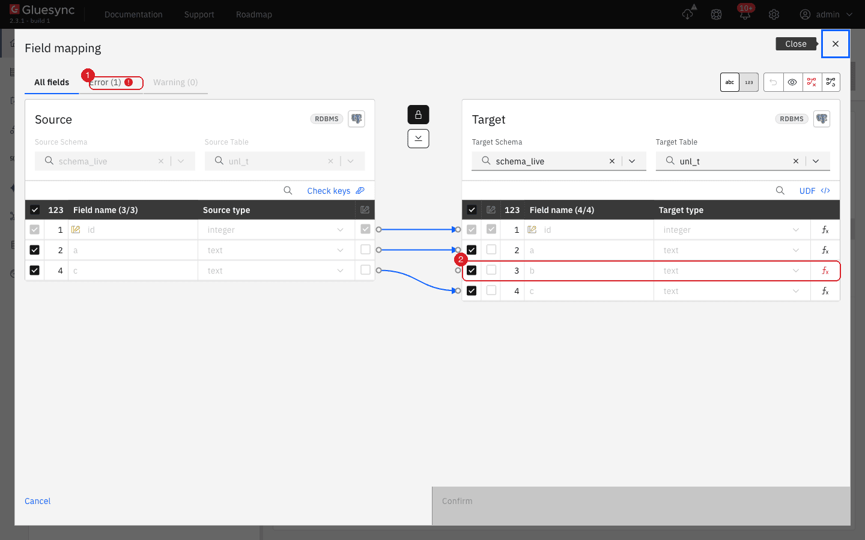Clear the Target Schema selection
Image resolution: width=865 pixels, height=540 pixels.
pos(612,161)
